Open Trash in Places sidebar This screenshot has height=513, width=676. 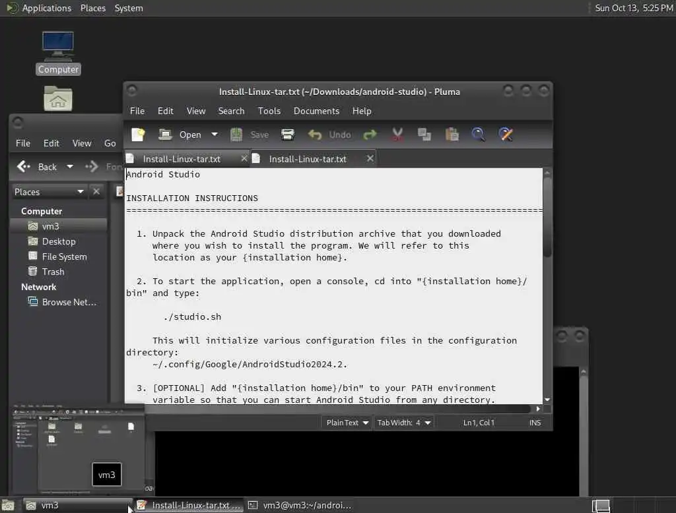point(59,272)
